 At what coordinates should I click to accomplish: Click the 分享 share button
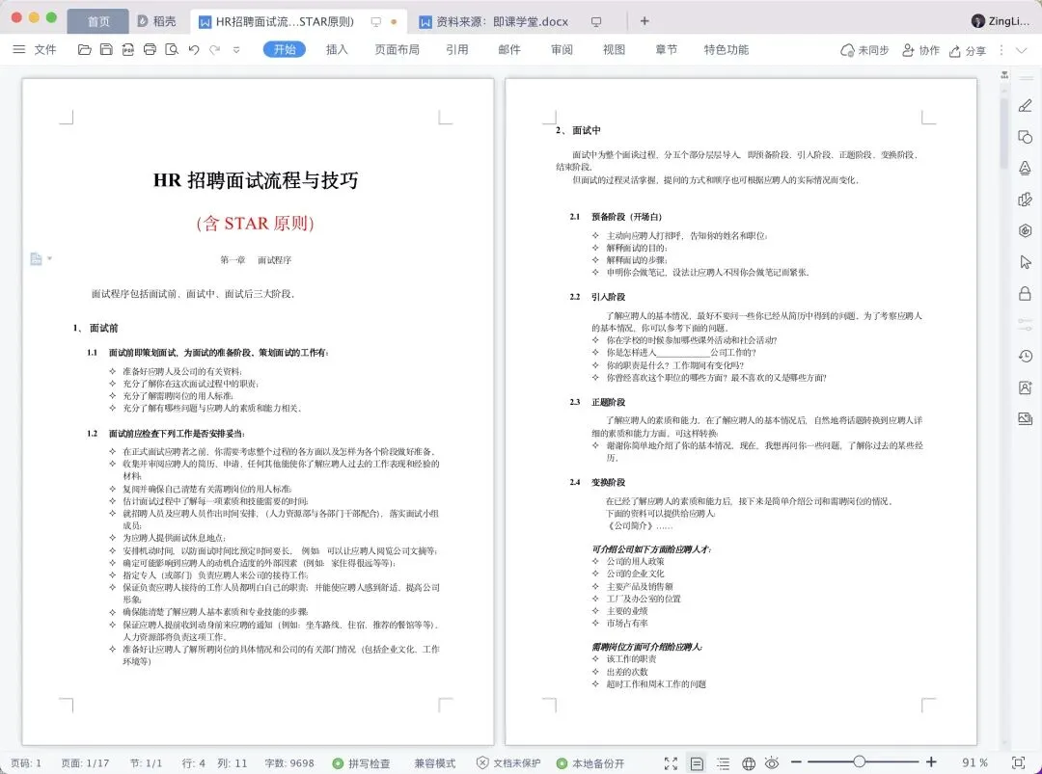click(967, 50)
